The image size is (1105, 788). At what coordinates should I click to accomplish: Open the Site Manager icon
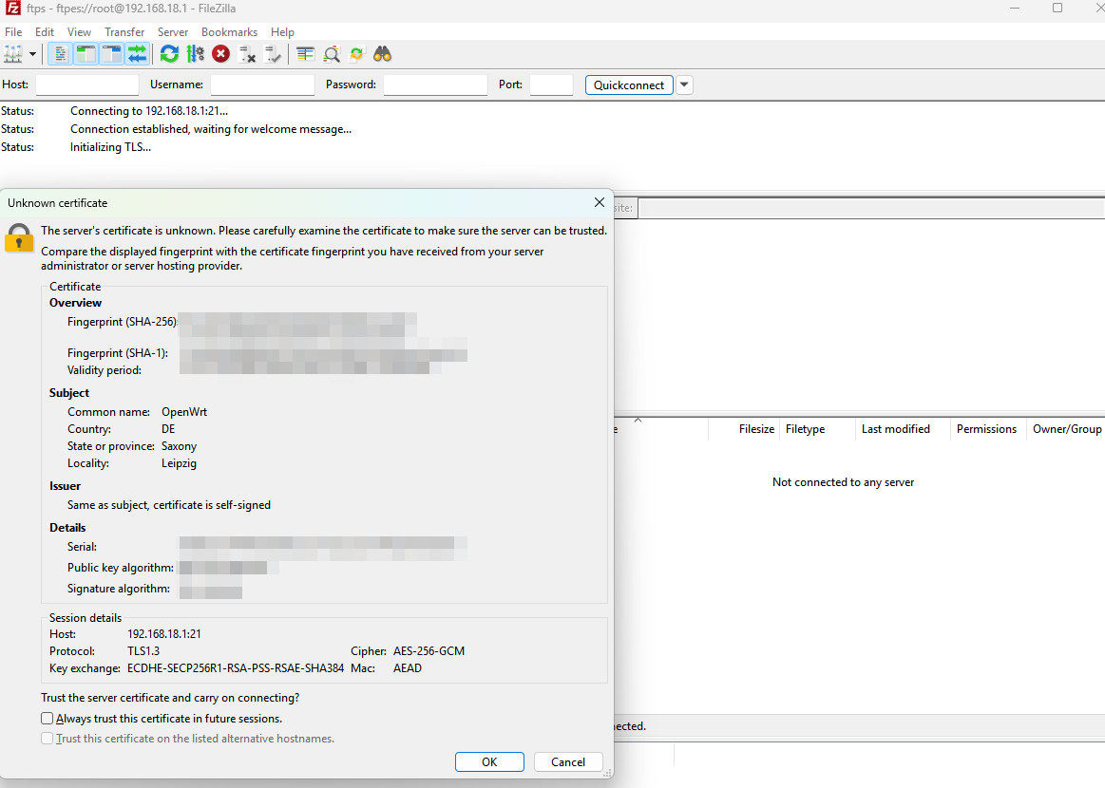coord(13,54)
